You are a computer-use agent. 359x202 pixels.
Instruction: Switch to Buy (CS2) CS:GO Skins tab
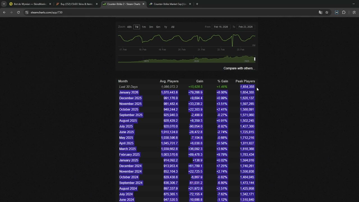click(77, 4)
